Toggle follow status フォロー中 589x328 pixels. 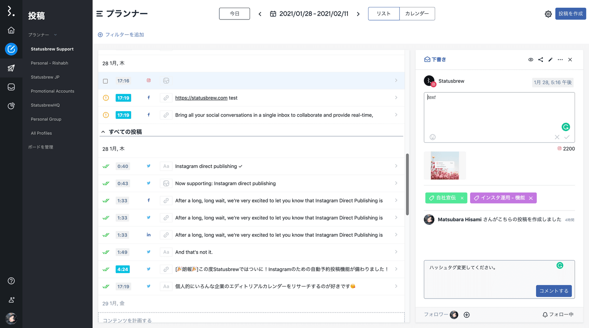point(558,315)
